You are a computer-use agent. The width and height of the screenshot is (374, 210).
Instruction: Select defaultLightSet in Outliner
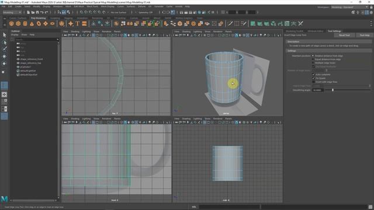pos(28,71)
